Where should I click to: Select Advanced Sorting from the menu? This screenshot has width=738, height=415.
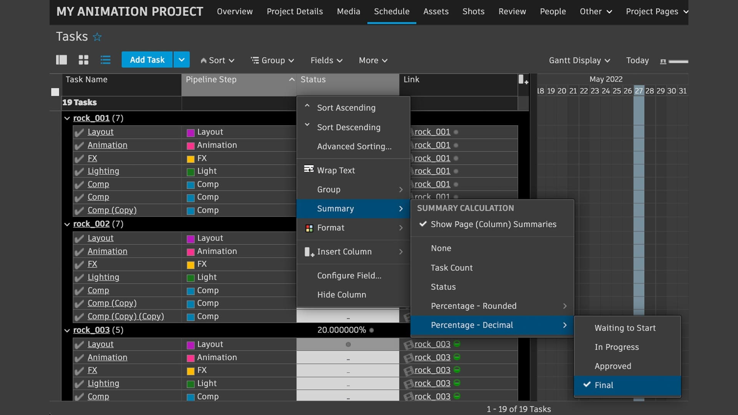click(x=354, y=146)
